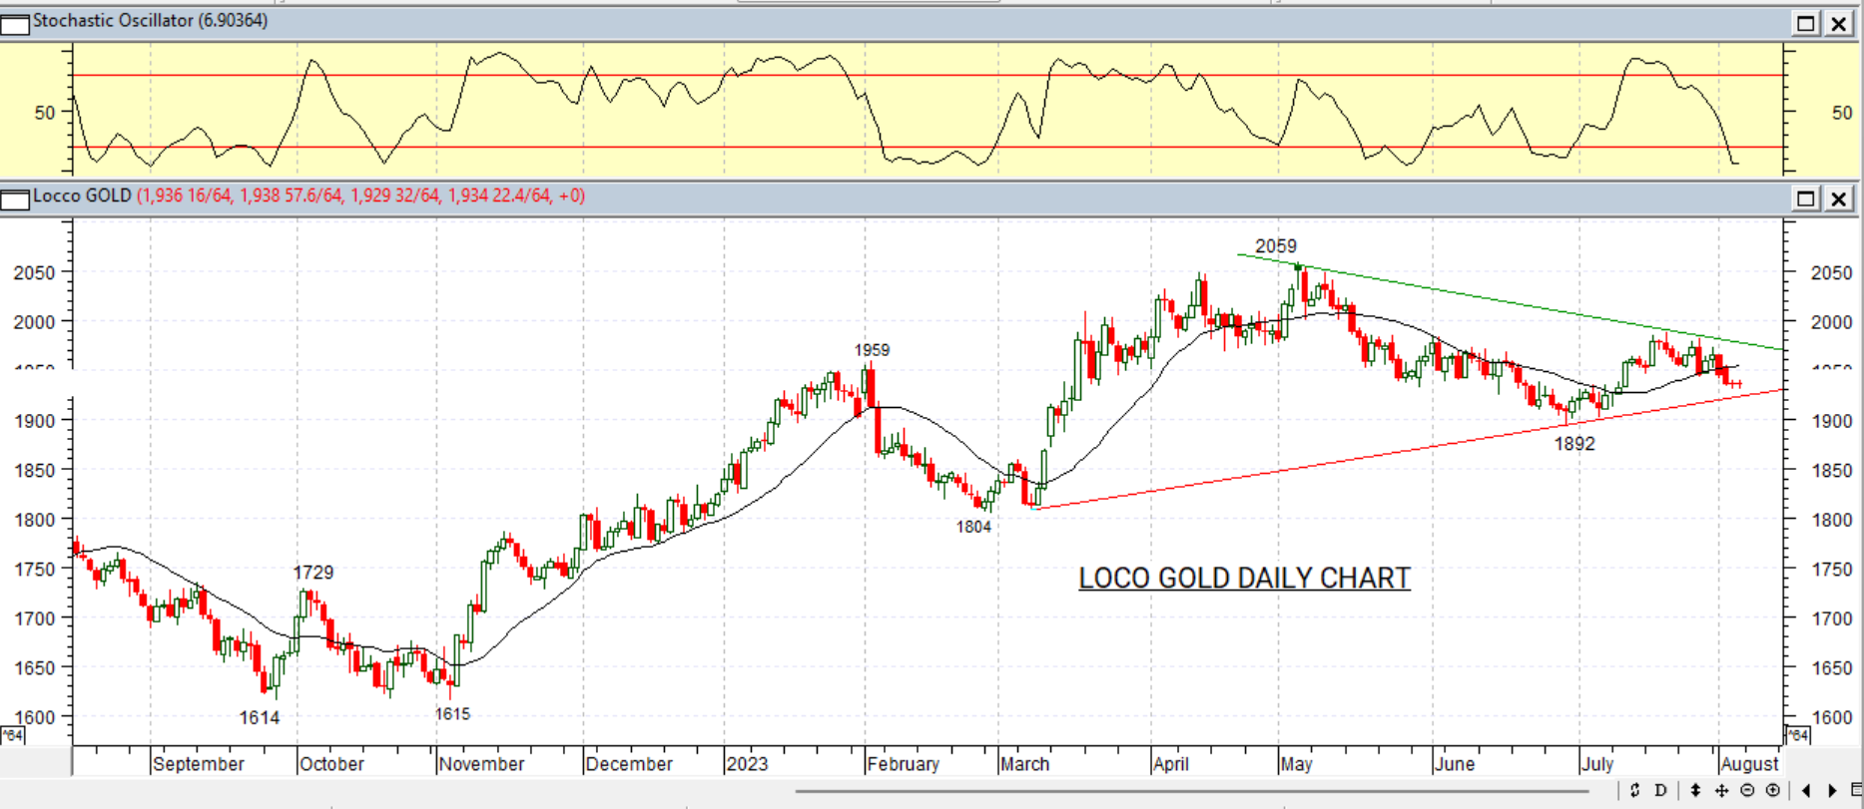Maximize the Stochastic Oscillator inner window
The height and width of the screenshot is (809, 1864).
click(x=1805, y=23)
